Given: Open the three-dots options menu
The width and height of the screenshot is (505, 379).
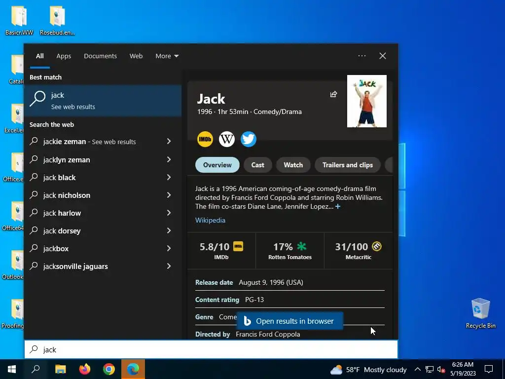Looking at the screenshot, I should [x=361, y=56].
